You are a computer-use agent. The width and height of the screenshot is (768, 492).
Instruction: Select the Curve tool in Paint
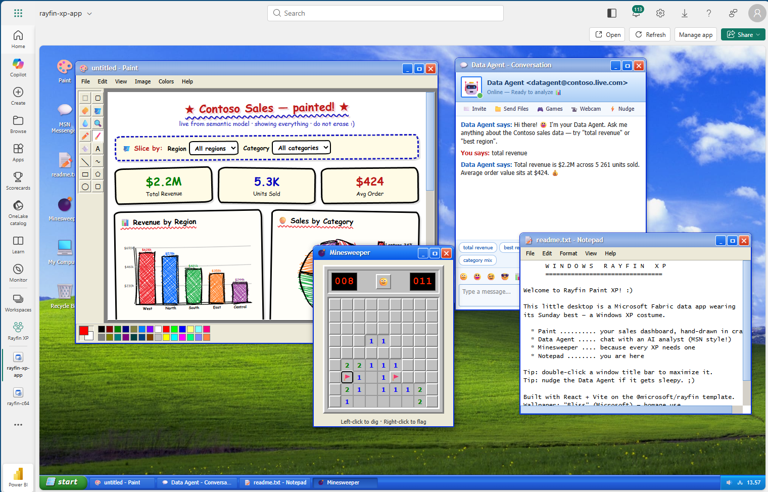(x=98, y=161)
